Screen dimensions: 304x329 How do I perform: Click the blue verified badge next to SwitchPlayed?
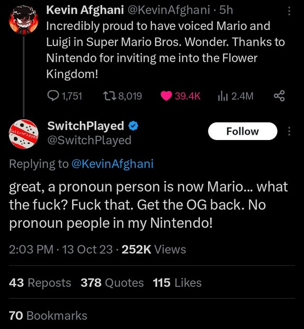[x=134, y=126]
